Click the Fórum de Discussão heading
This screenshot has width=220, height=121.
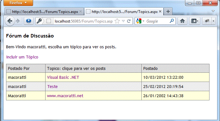click(x=30, y=36)
